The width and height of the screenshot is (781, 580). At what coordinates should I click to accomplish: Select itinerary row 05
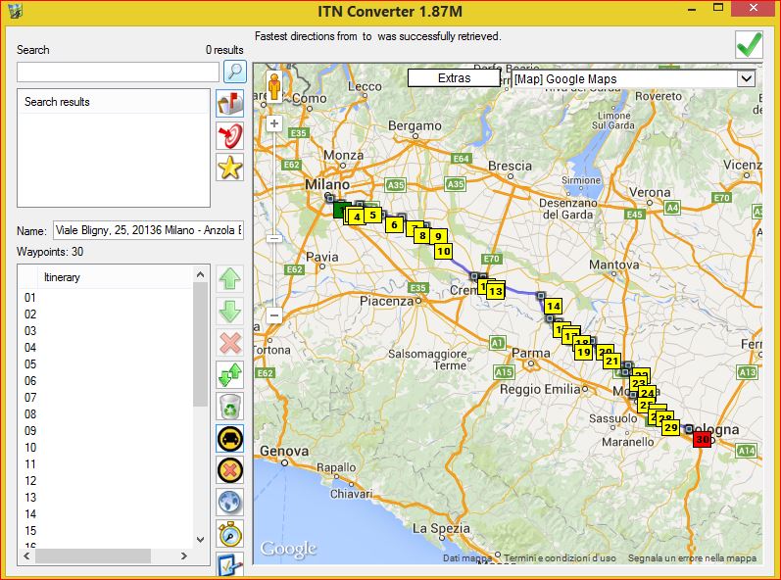[106, 364]
